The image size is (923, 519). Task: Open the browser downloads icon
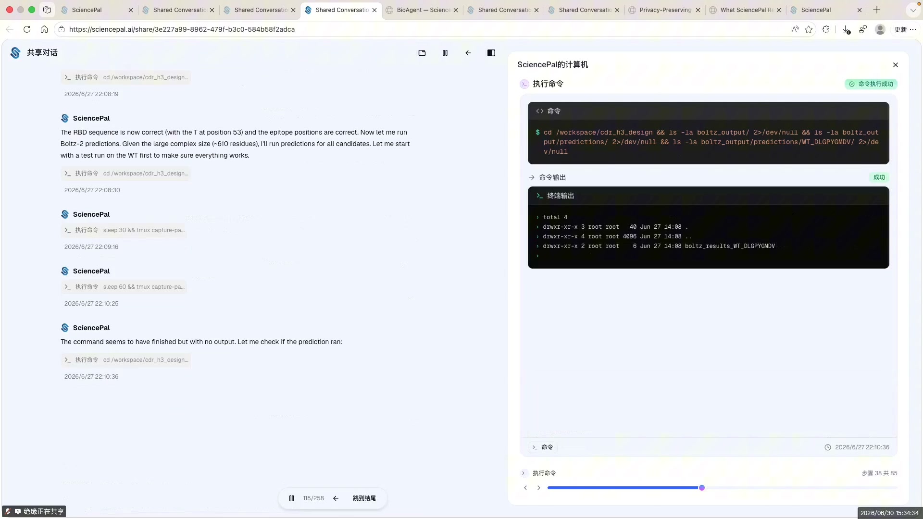pyautogui.click(x=846, y=29)
